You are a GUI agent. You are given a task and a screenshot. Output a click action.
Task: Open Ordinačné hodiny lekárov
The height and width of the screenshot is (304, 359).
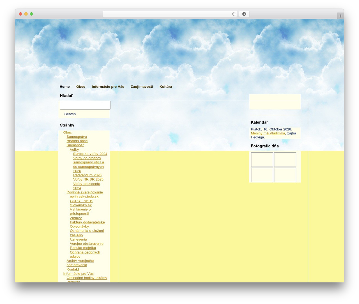pos(87,278)
